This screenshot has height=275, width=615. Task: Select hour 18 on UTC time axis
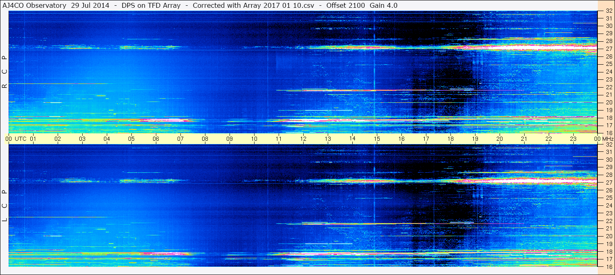click(x=451, y=139)
